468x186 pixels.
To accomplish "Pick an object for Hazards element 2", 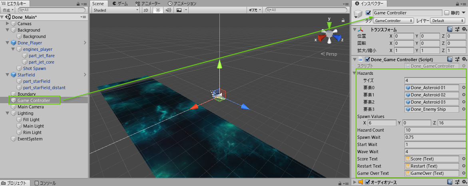I will click(x=464, y=102).
